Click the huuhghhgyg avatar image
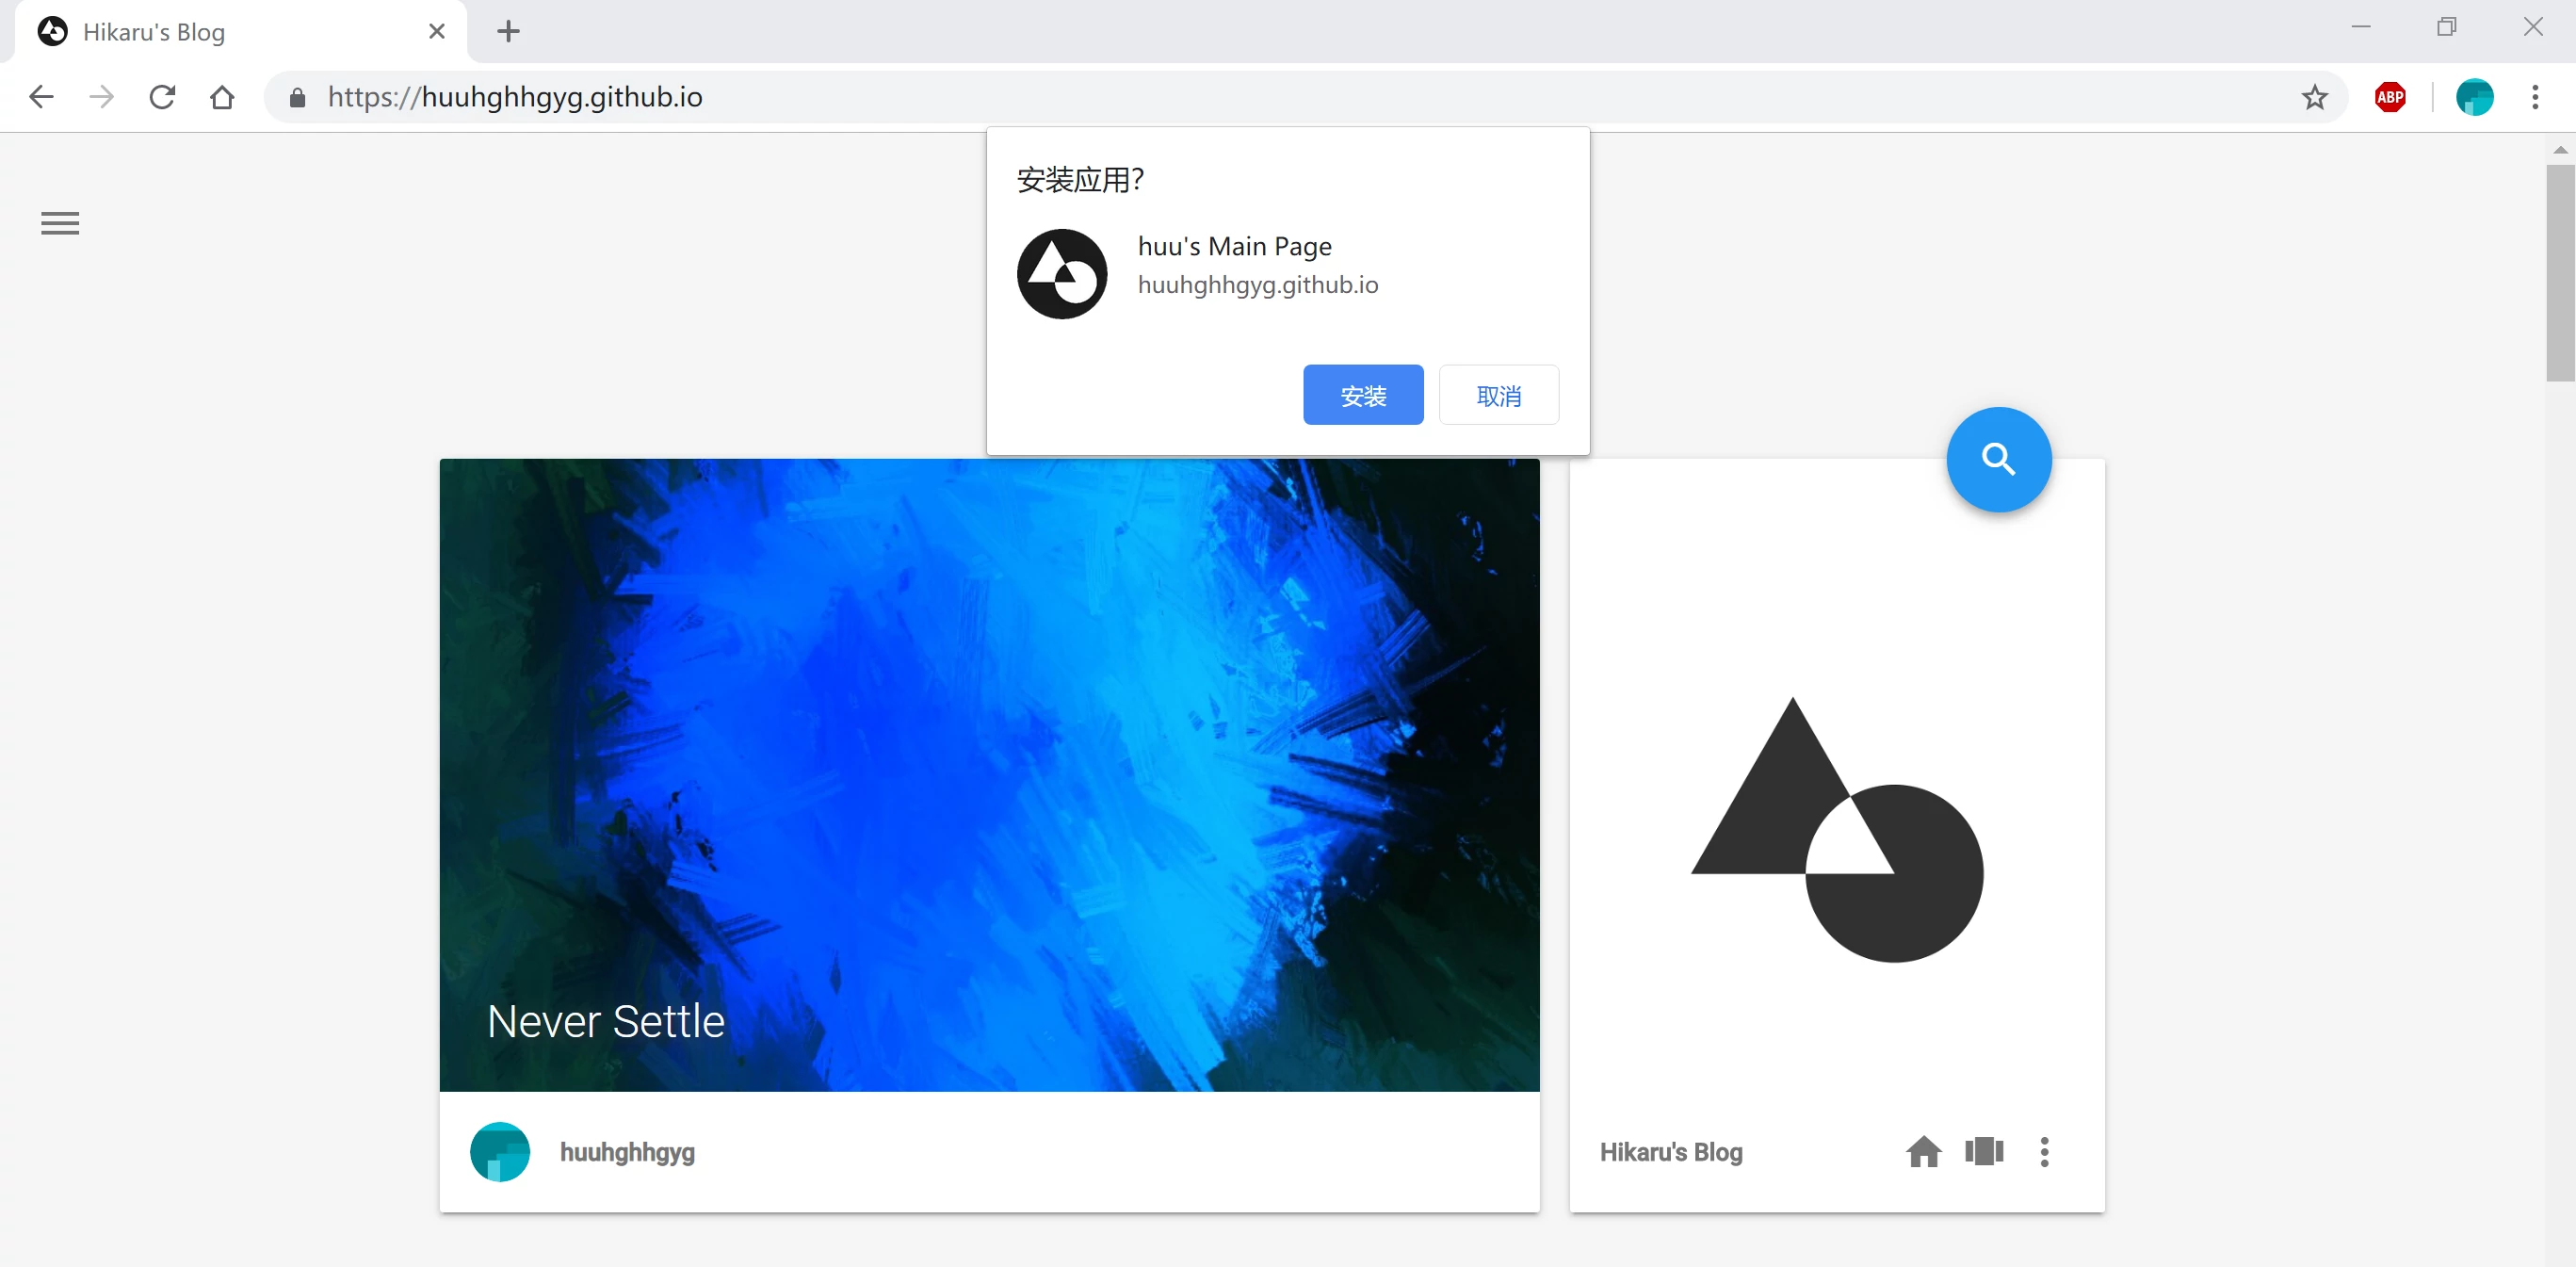Image resolution: width=2576 pixels, height=1267 pixels. [500, 1152]
